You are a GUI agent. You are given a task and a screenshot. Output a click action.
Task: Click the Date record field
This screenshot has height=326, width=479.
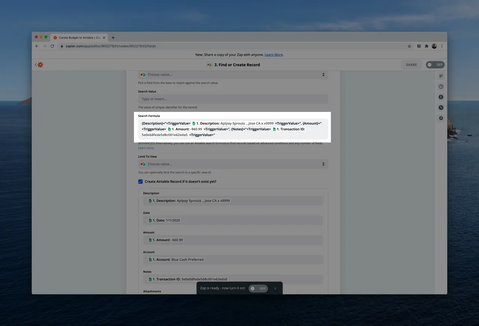point(233,220)
